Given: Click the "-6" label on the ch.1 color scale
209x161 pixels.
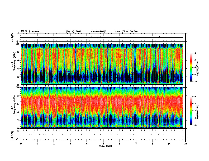Looking at the screenshot, I should [195, 53].
